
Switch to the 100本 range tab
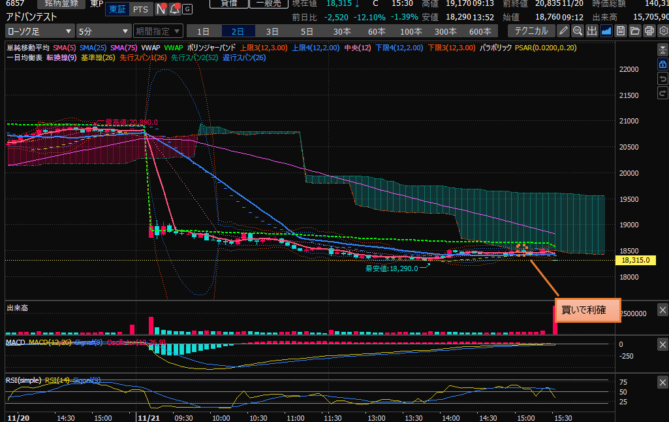click(x=411, y=31)
